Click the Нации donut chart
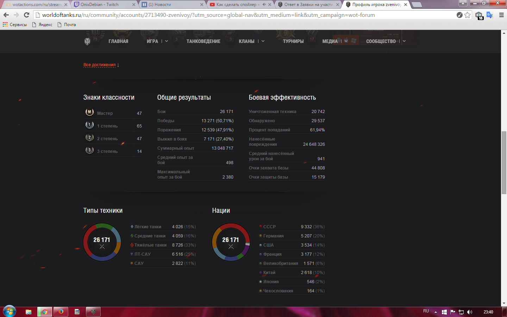This screenshot has width=507, height=317. coord(231,242)
